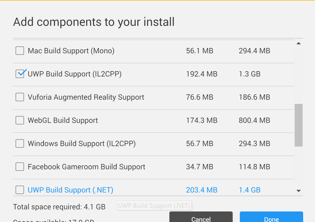This screenshot has width=315, height=222.
Task: Click the WebGL Build Support label
Action: (63, 120)
